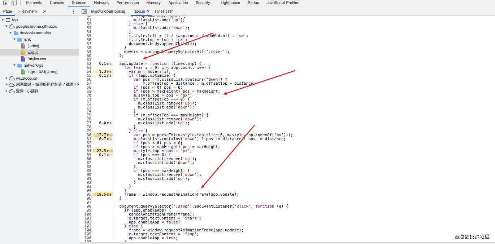Screen dimensions: 495x244
Task: Open the JavaScript Profiler tab
Action: click(x=283, y=3)
